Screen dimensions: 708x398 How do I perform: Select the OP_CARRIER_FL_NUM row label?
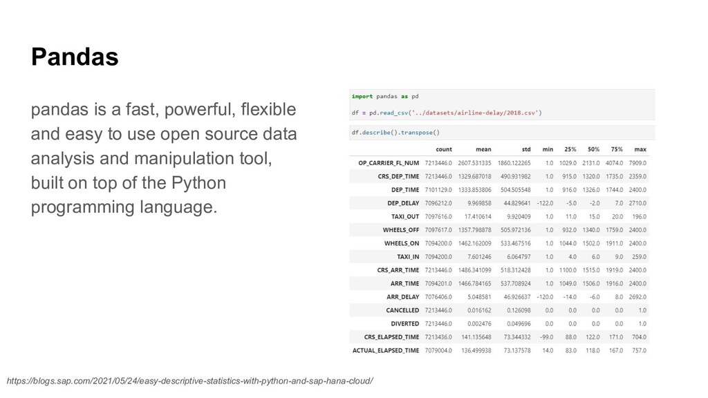click(389, 163)
